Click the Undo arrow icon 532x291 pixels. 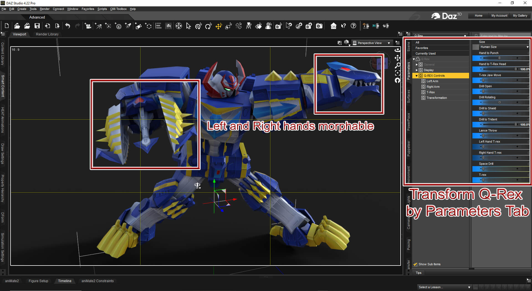coord(68,26)
